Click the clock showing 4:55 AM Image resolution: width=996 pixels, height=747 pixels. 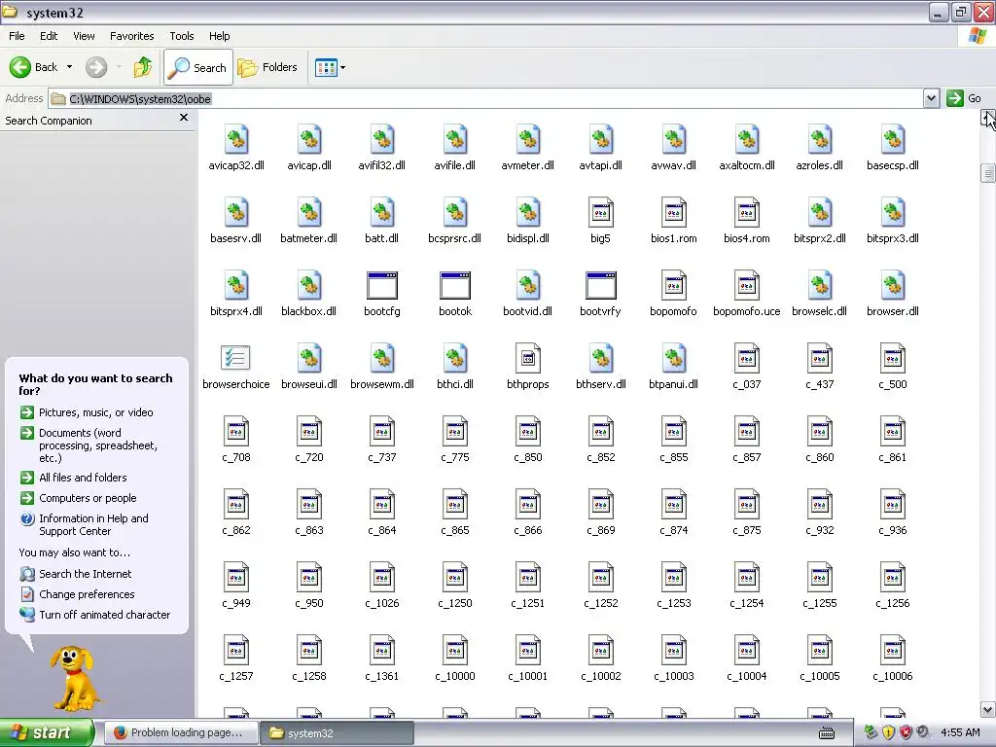[x=960, y=732]
